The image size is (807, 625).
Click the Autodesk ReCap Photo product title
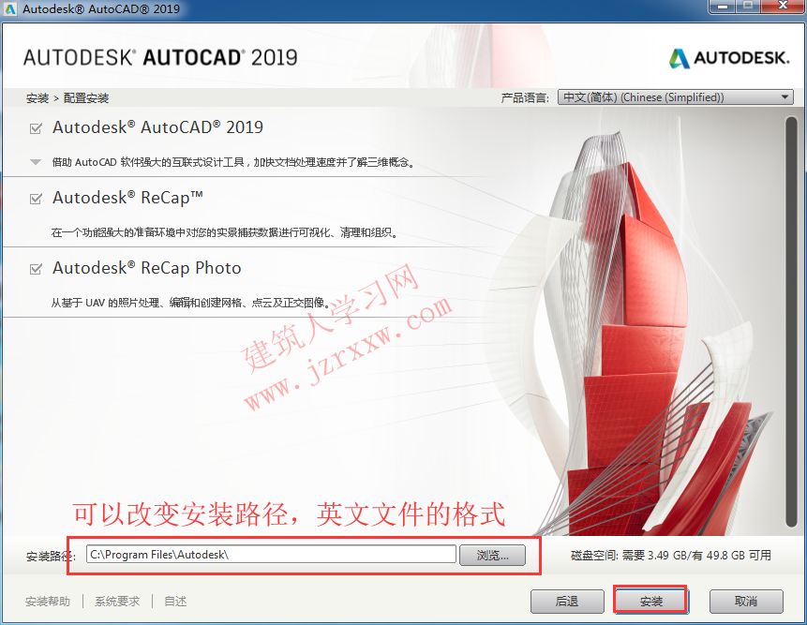click(x=146, y=268)
